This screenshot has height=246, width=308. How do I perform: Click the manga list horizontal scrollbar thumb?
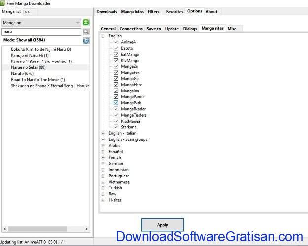click(x=37, y=229)
